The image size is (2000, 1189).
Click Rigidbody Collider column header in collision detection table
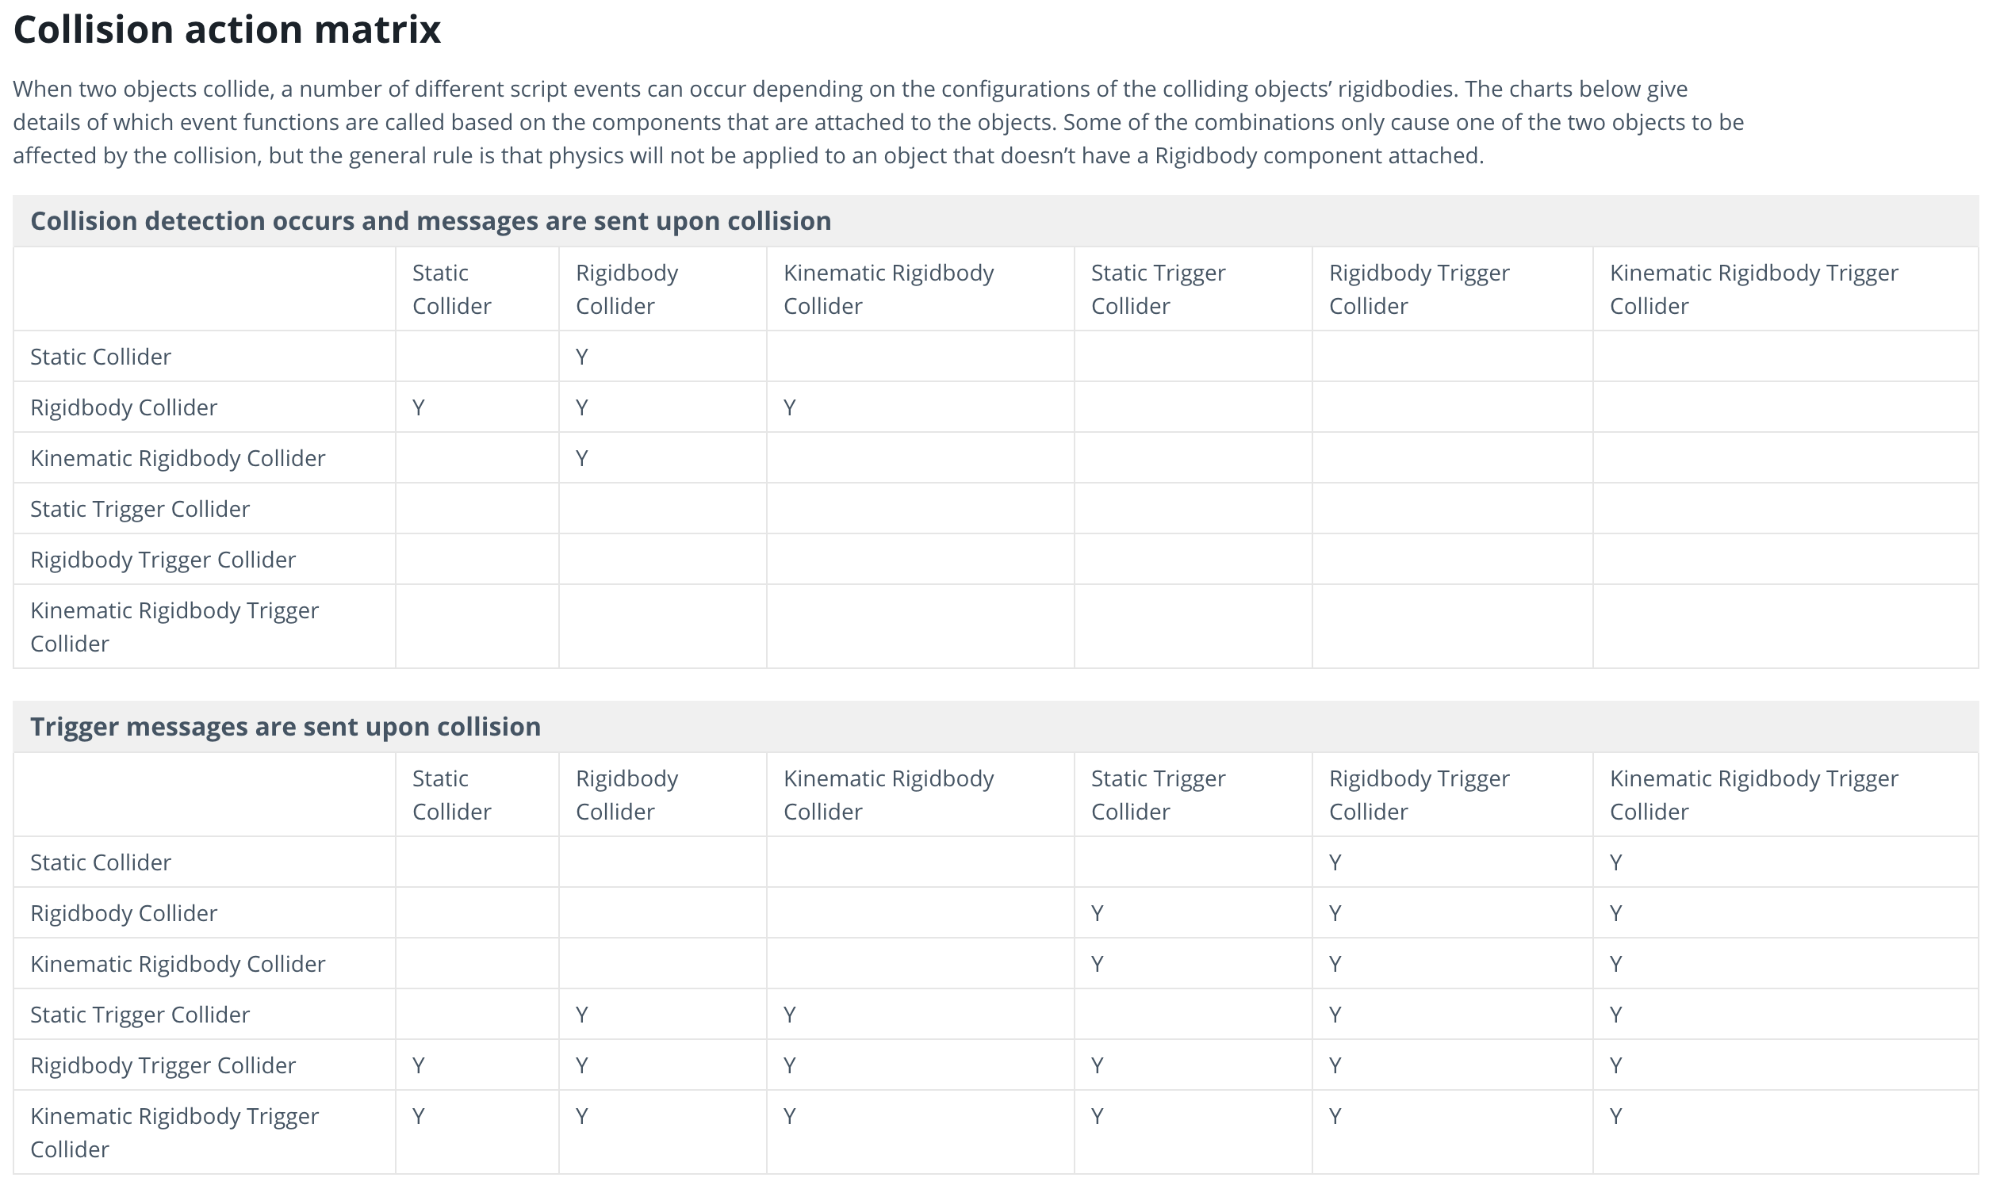626,289
